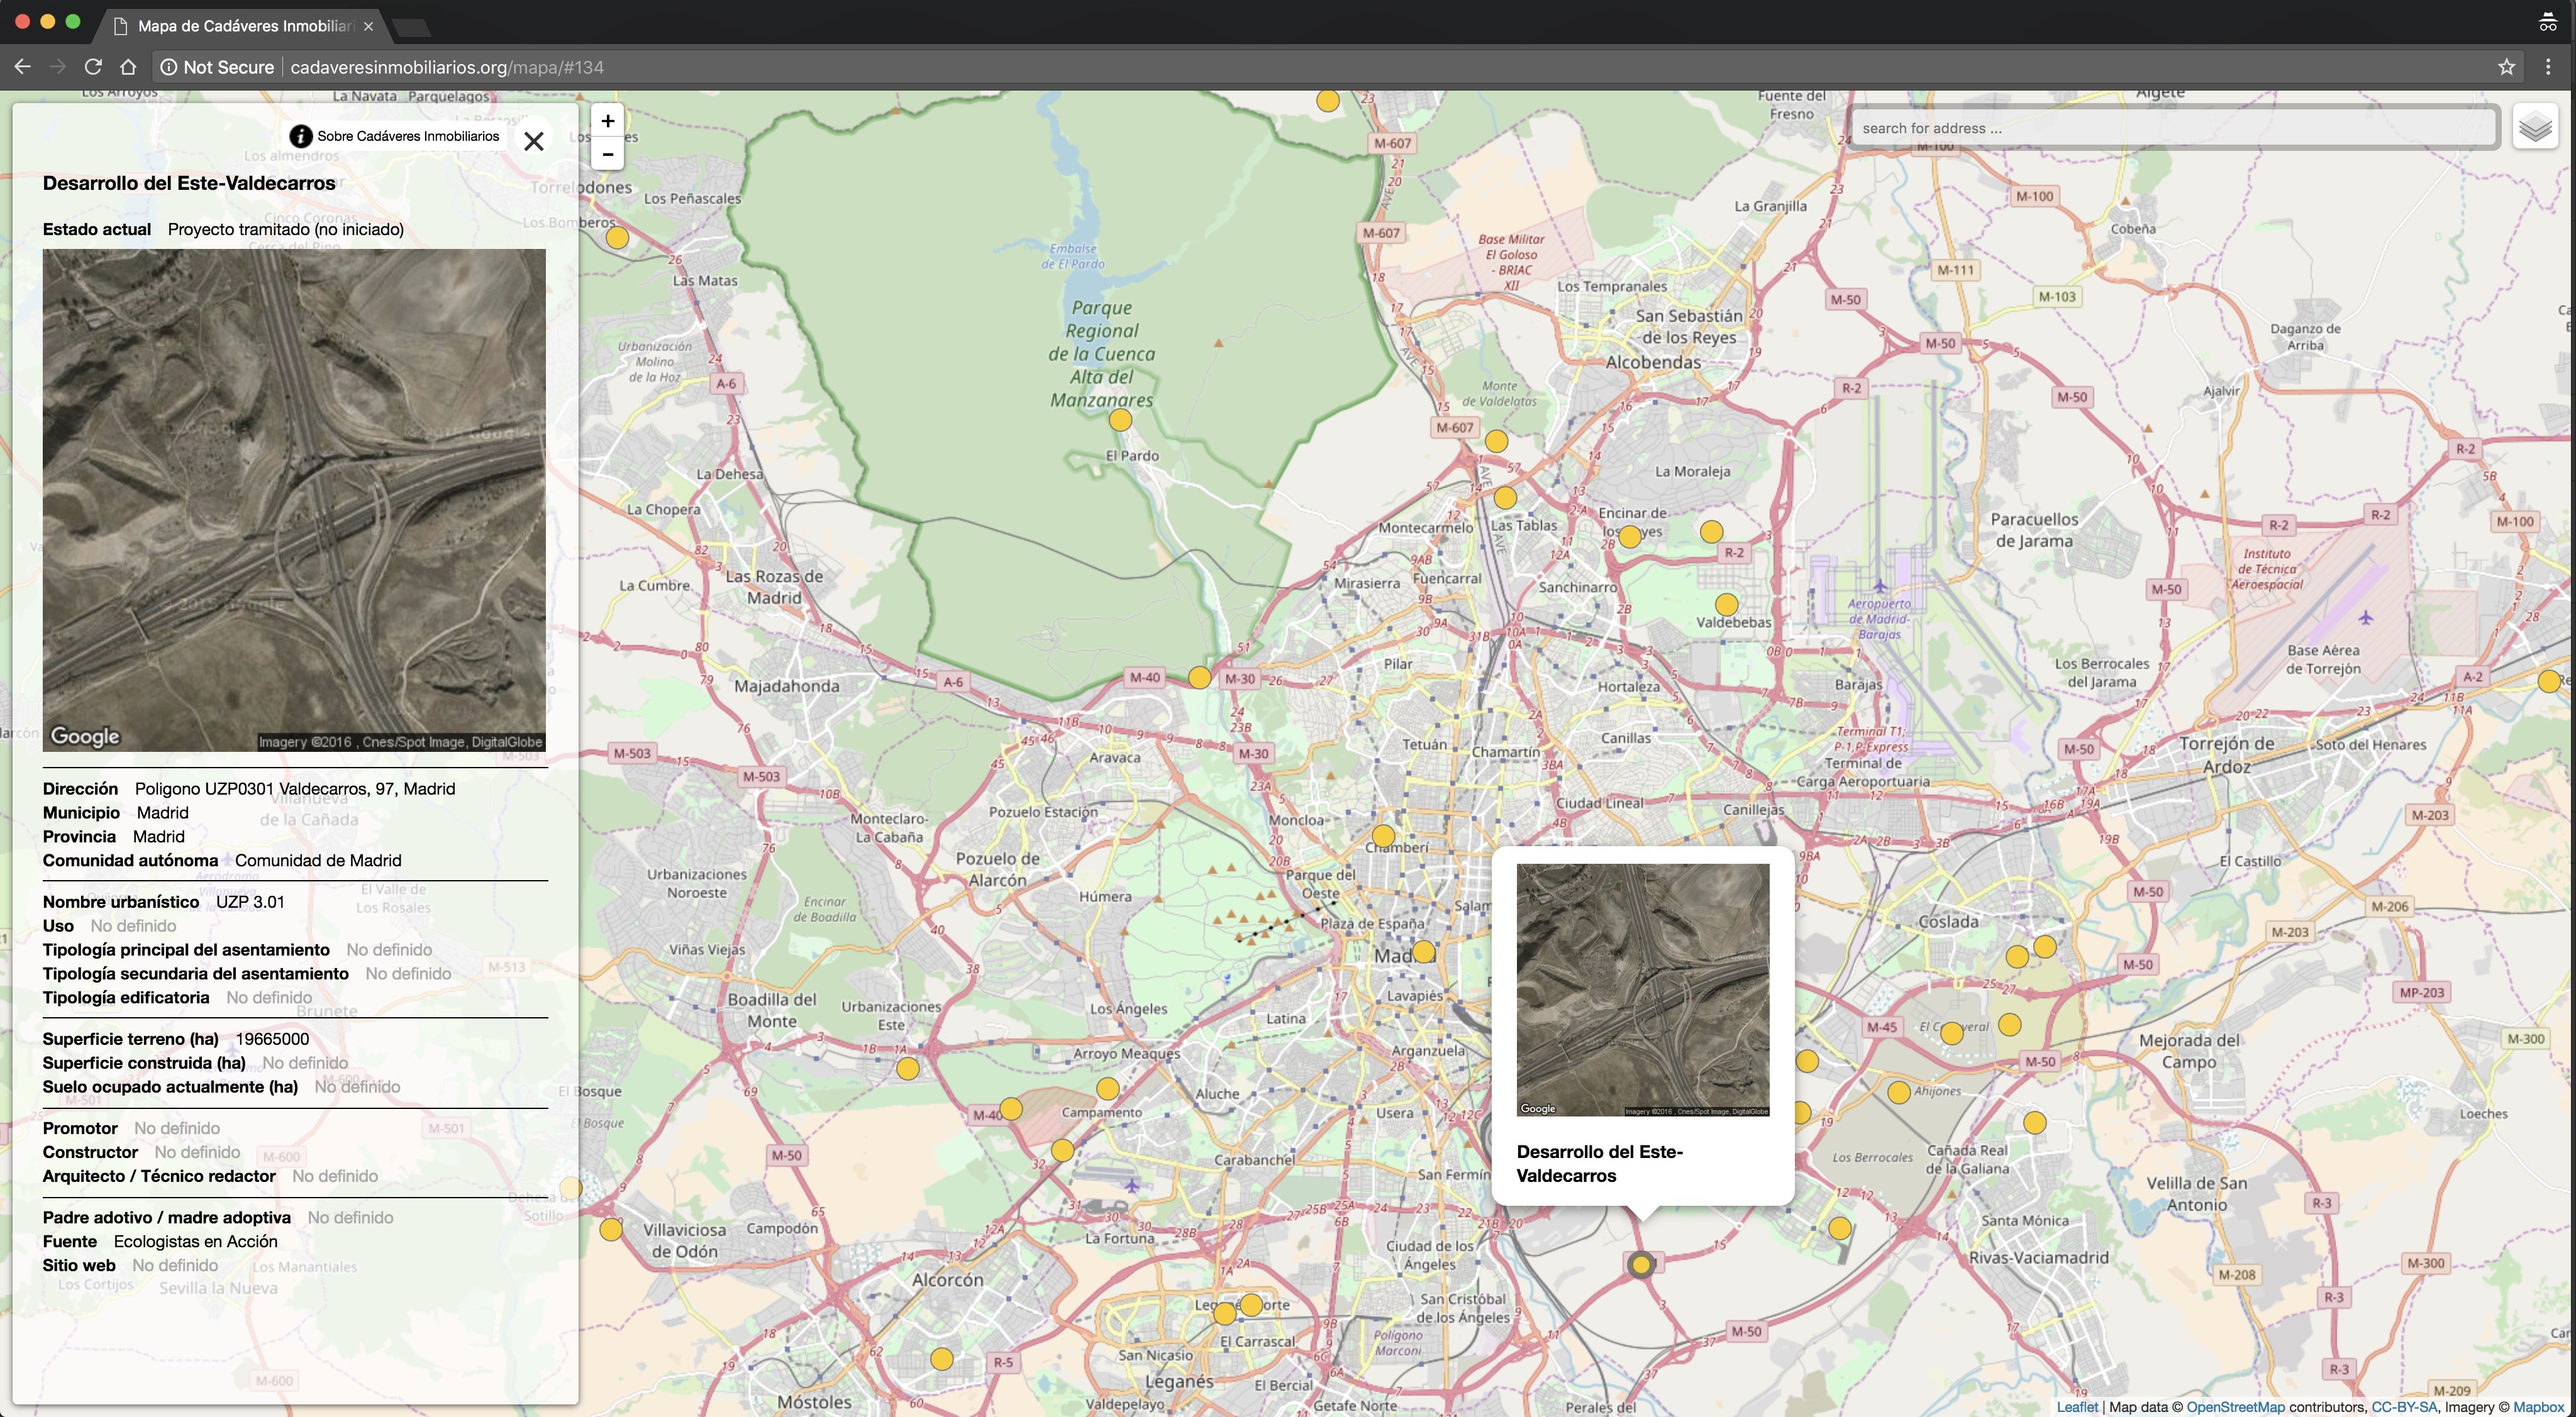
Task: Open the Leaflet attribution link
Action: (x=2077, y=1407)
